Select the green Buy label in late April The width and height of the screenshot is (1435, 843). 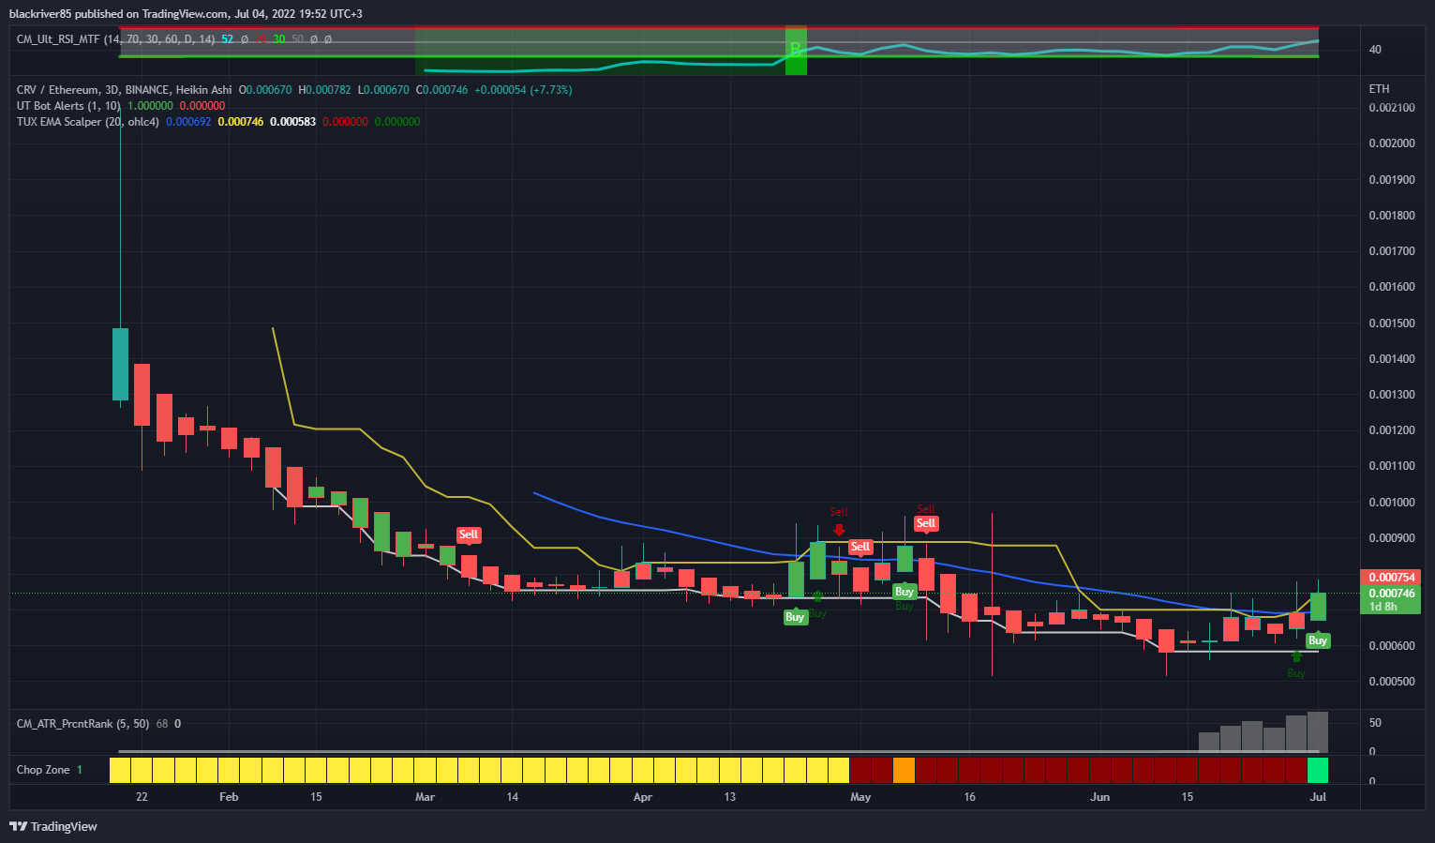click(x=795, y=617)
